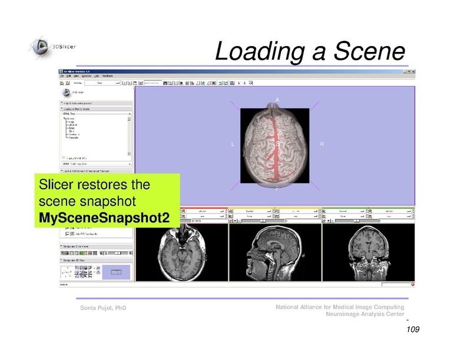Image resolution: width=457 pixels, height=354 pixels.
Task: Open the module history icon
Action: pyautogui.click(x=135, y=83)
